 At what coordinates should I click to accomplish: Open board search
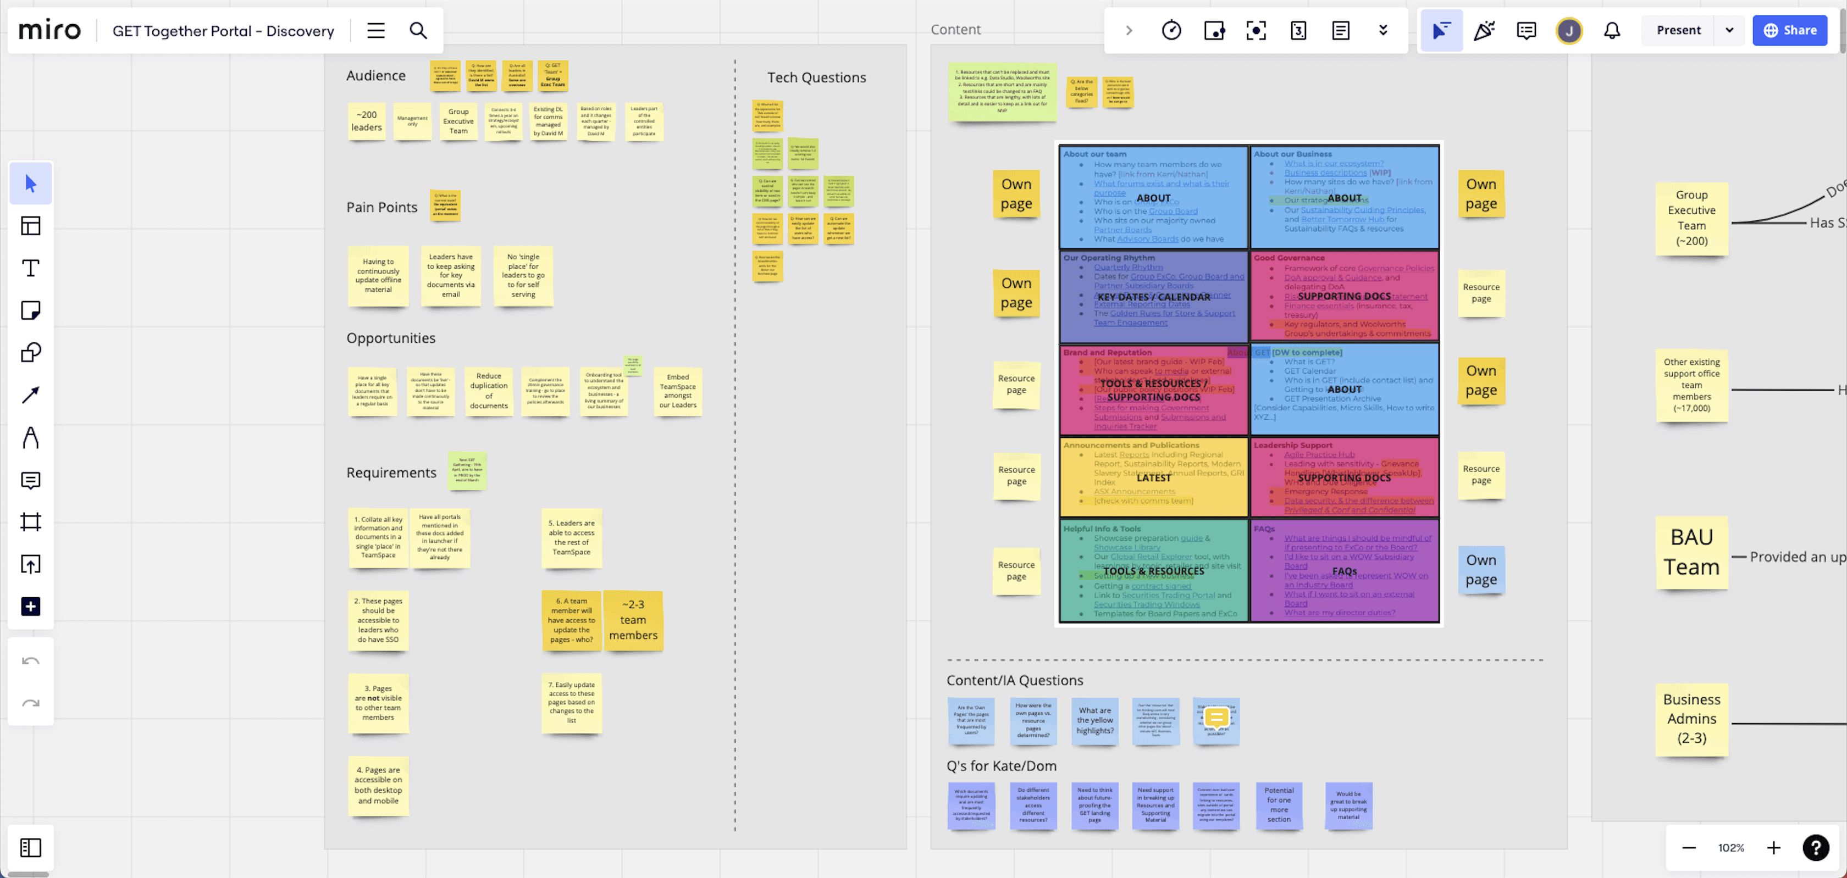(419, 30)
